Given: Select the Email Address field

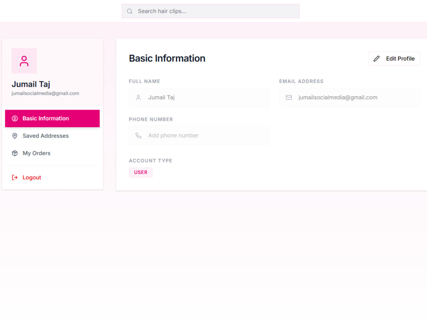Looking at the screenshot, I should click(350, 97).
